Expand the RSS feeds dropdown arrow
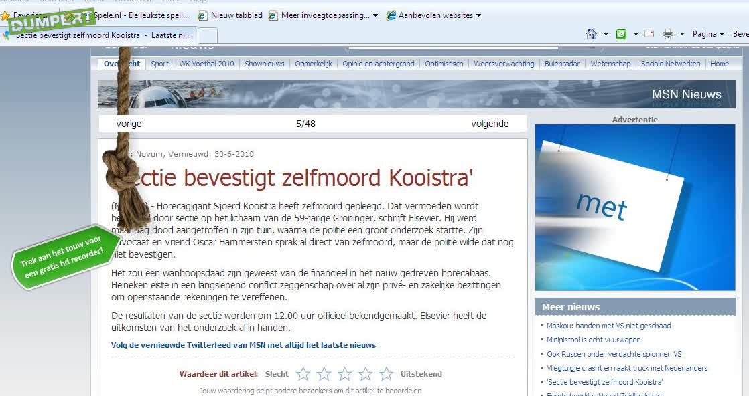 pos(636,34)
